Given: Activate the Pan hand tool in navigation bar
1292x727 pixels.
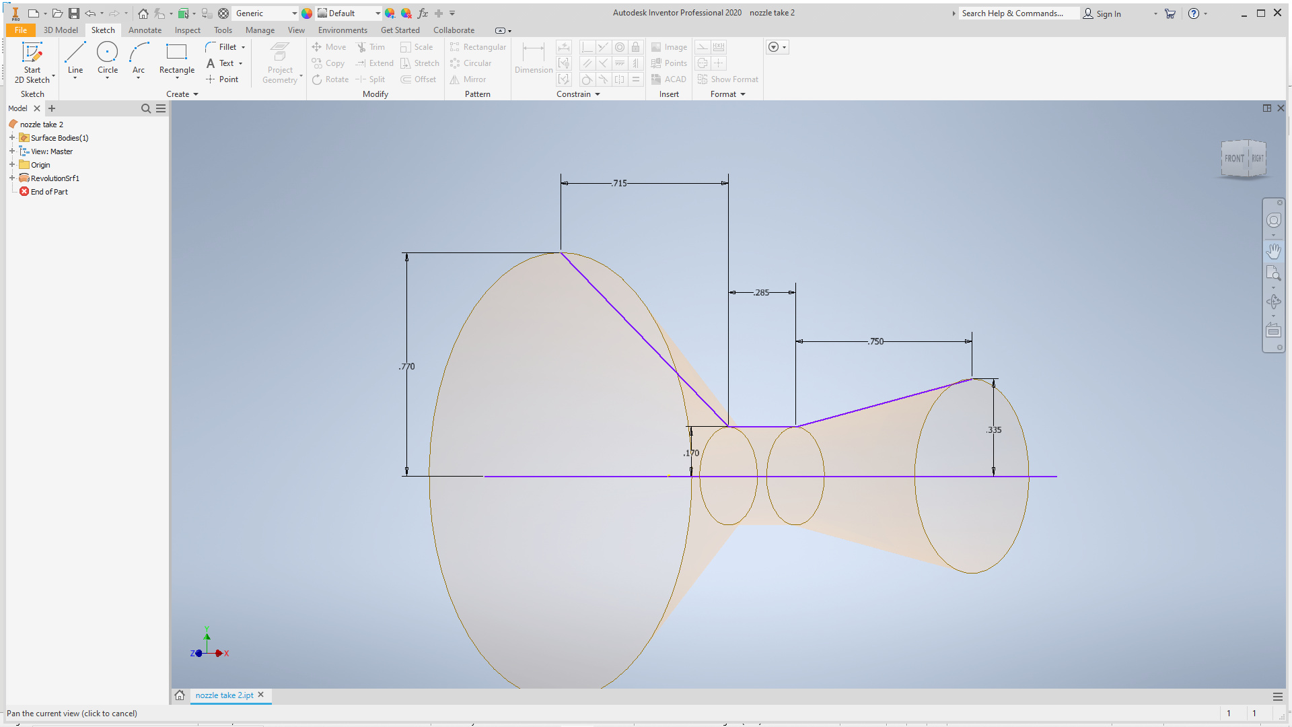Looking at the screenshot, I should click(1273, 251).
